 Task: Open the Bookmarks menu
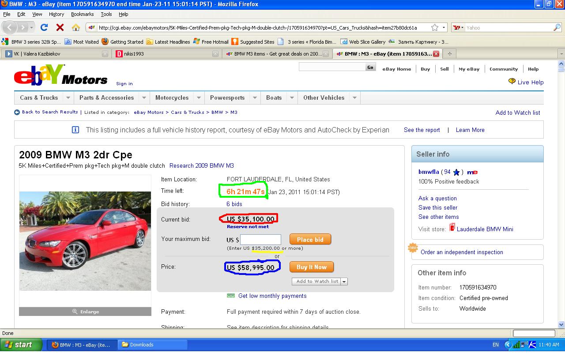(x=83, y=14)
